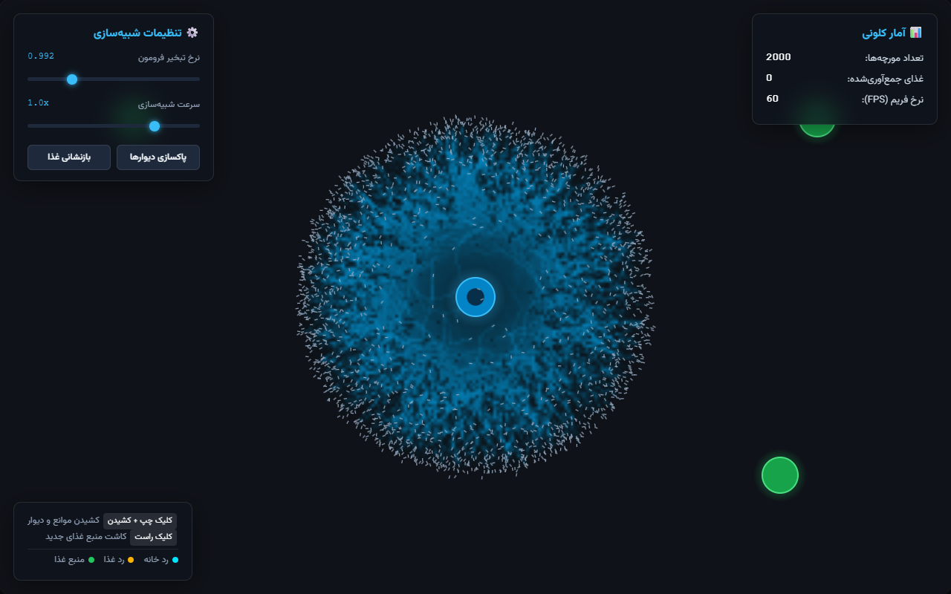The width and height of the screenshot is (951, 594).
Task: Click the cyan dot for رد خانه
Action: 175,560
